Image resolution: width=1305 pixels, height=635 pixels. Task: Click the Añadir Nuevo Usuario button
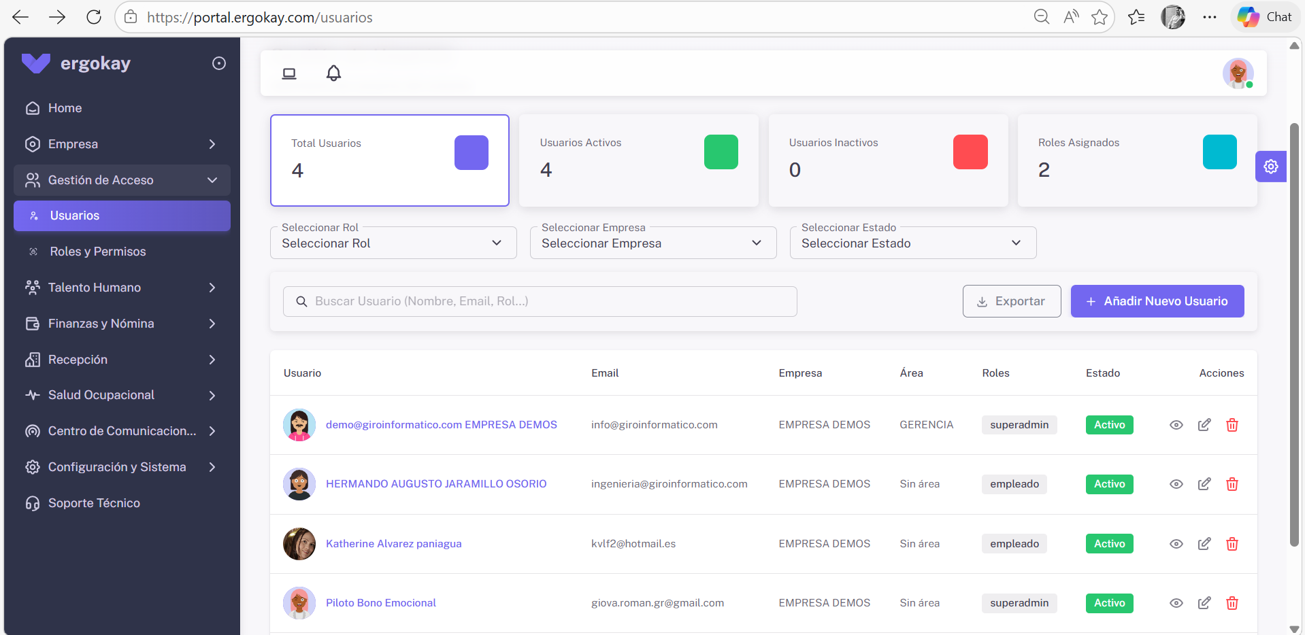(x=1157, y=301)
